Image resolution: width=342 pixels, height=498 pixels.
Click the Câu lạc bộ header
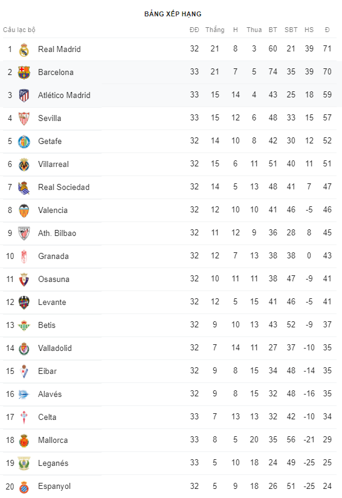tap(19, 30)
